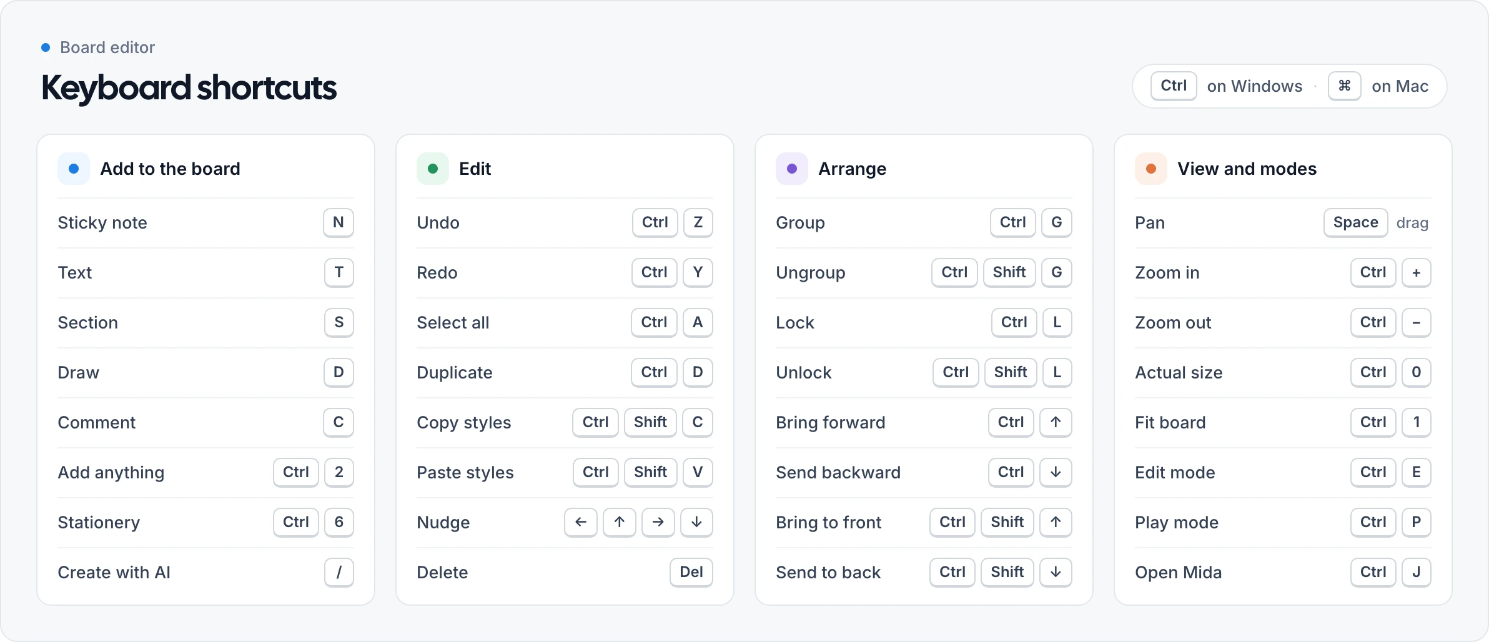
Task: Click the J key in Open Mida row
Action: point(1417,572)
